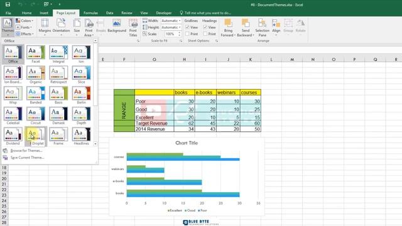Adjust the Scale percentage spinner
This screenshot has height=226, width=402.
[x=179, y=34]
